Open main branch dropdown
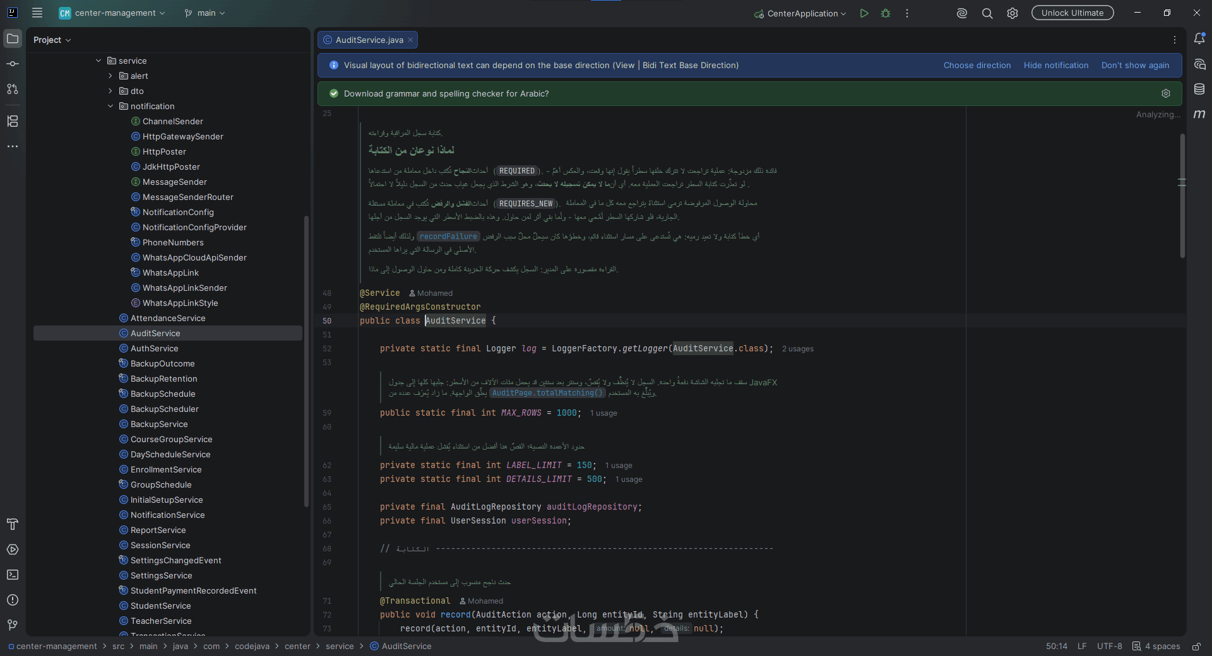 click(x=205, y=13)
